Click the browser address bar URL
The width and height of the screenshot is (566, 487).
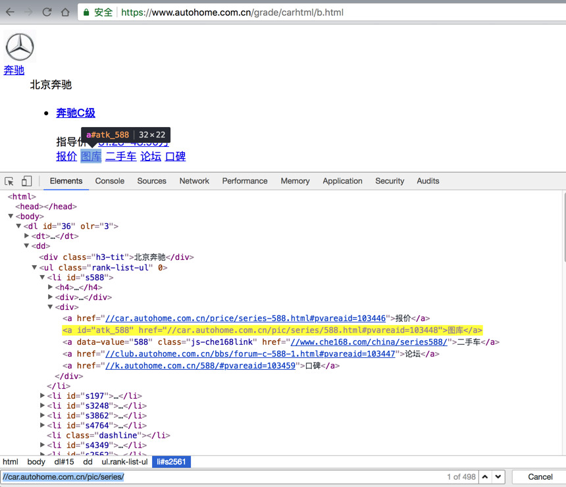pos(232,13)
